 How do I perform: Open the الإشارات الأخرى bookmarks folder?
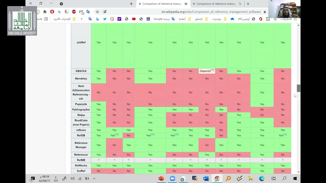click(x=64, y=19)
